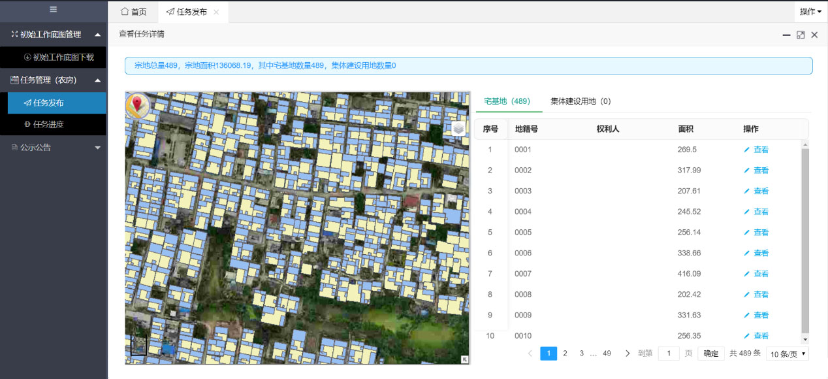
Task: Go to page 2 of the table
Action: 565,354
